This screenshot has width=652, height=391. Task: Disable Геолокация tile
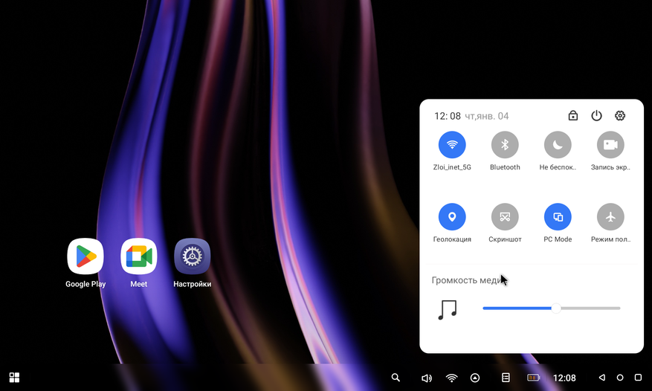(x=452, y=217)
